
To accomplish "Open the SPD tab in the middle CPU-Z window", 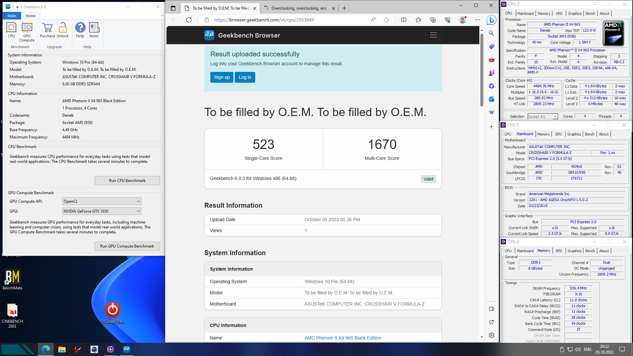I will (558, 134).
